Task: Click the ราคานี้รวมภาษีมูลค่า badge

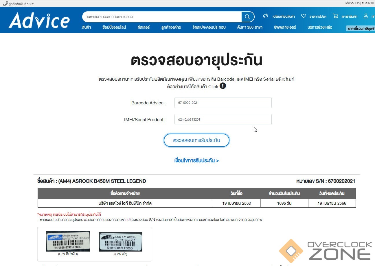Action: [x=361, y=28]
